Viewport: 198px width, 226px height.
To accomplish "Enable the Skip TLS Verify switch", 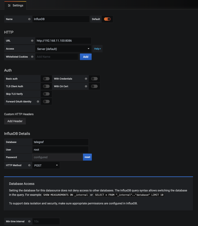I will click(46, 94).
